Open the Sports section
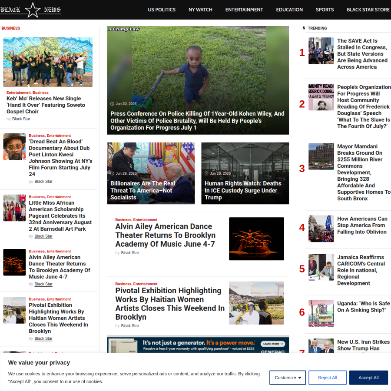 click(325, 10)
